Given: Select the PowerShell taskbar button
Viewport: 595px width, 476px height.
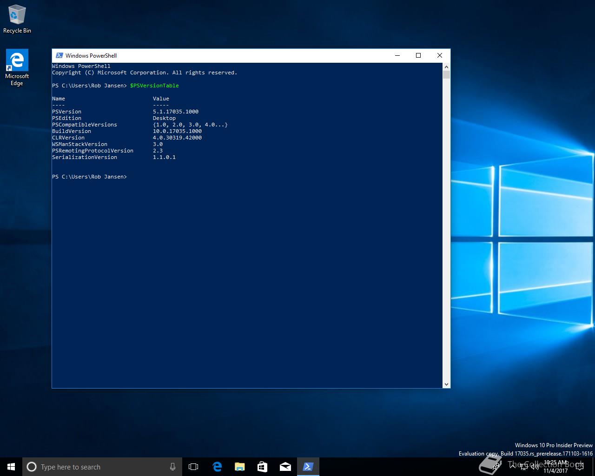Looking at the screenshot, I should pyautogui.click(x=308, y=467).
